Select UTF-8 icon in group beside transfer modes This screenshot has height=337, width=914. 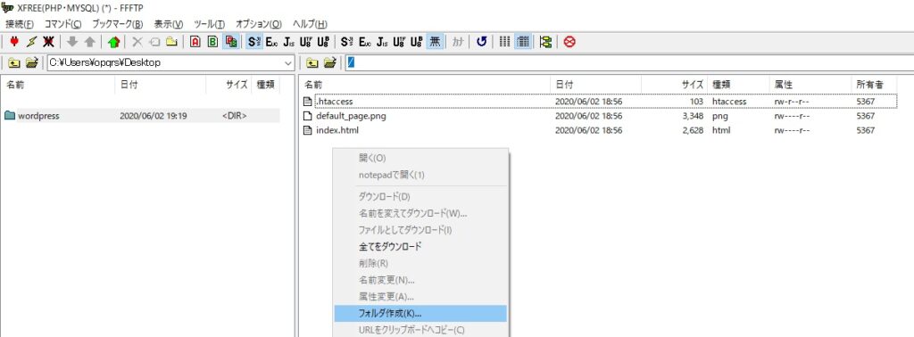[305, 42]
